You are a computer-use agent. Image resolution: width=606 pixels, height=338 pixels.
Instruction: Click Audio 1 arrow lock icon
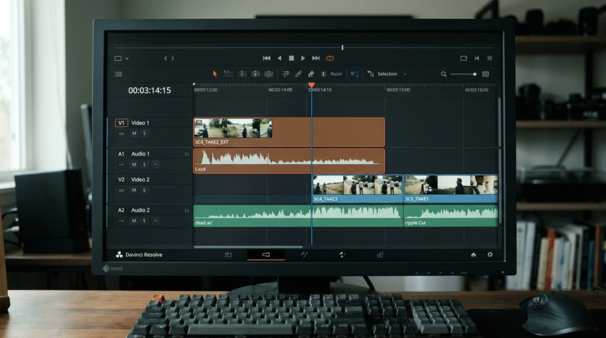121,164
